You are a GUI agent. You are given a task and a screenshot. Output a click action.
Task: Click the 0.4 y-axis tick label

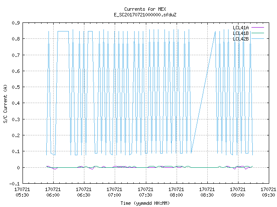[16, 103]
